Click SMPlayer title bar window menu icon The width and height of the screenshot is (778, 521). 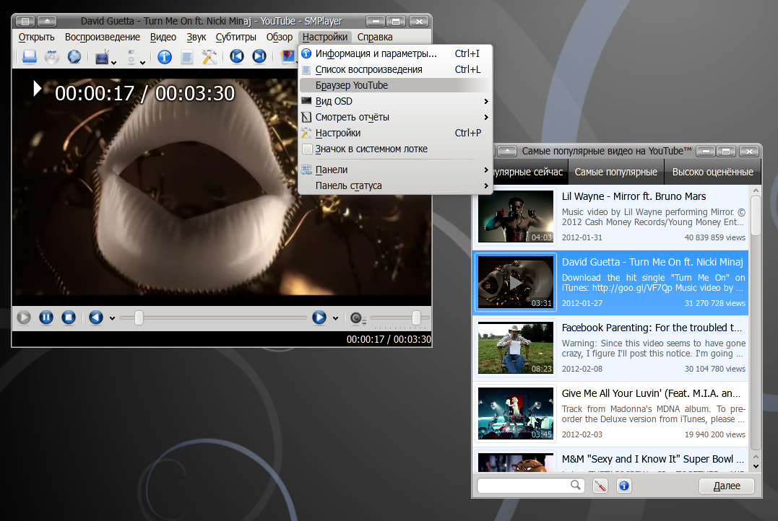(25, 22)
